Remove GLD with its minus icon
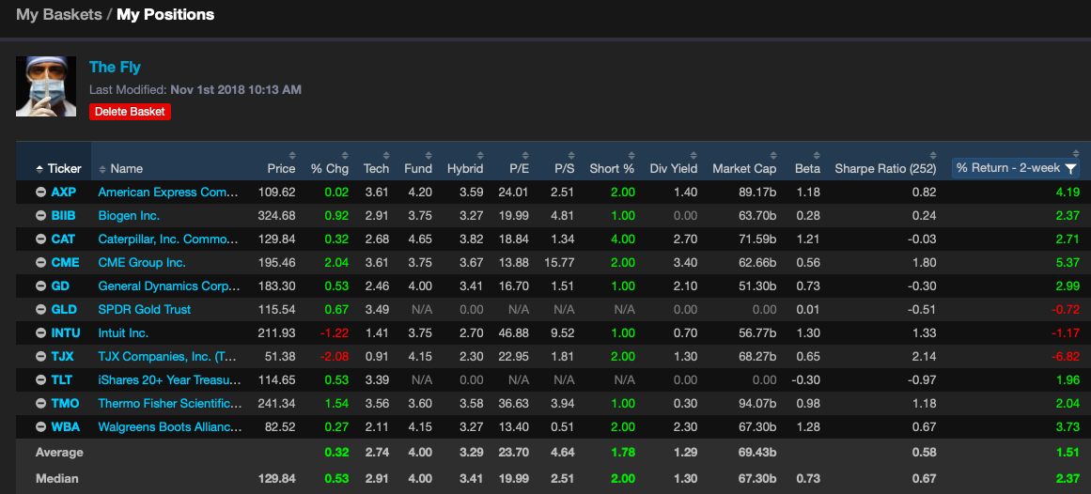1091x494 pixels. point(41,310)
